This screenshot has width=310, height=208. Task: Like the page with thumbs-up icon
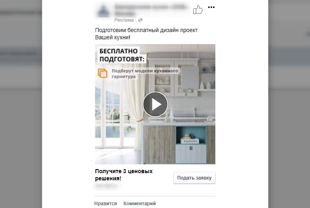coord(198,10)
